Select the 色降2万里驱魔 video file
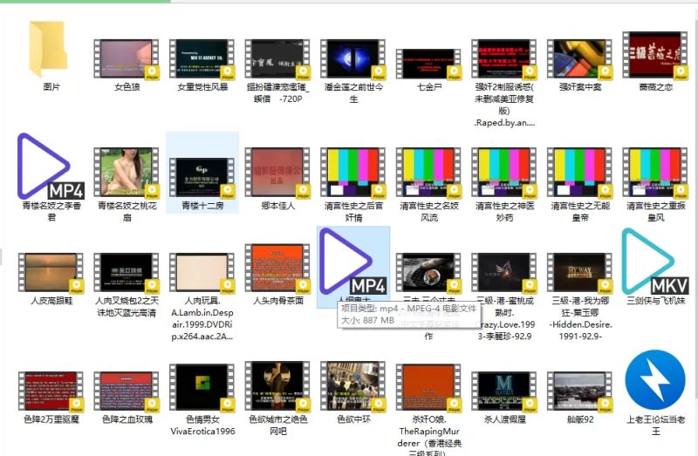The width and height of the screenshot is (698, 456). point(51,391)
